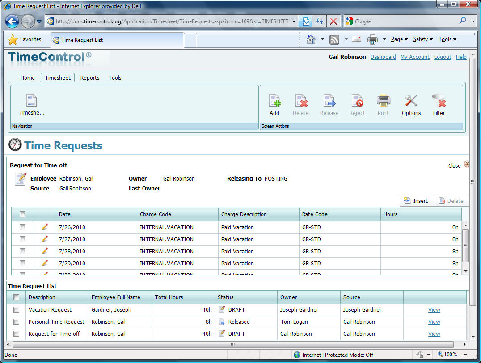Toggle the select-all checkbox in Date table header
481x363 pixels.
click(22, 214)
